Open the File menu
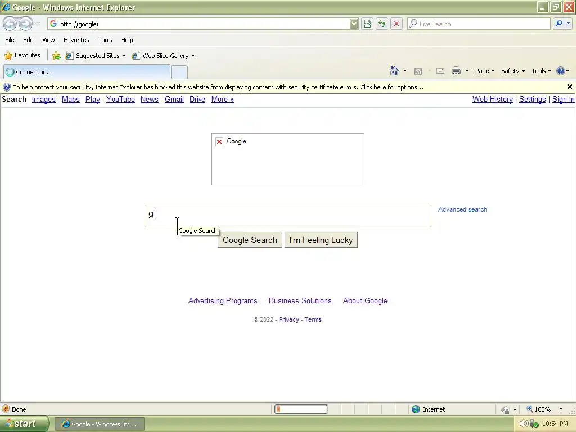This screenshot has height=432, width=576. point(10,40)
